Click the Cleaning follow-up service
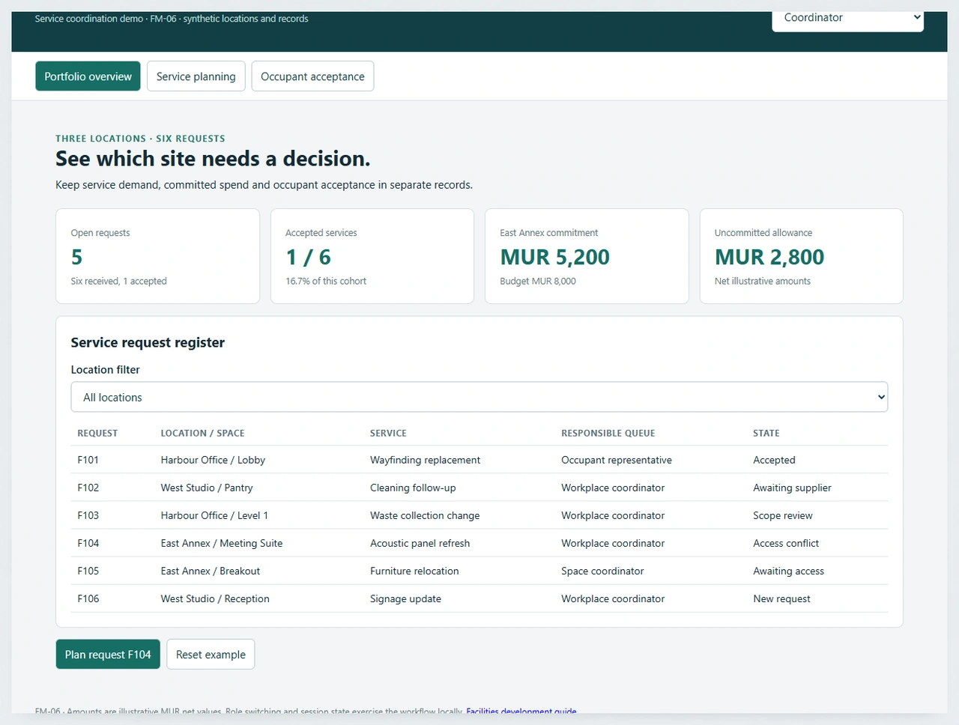Viewport: 959px width, 725px height. click(x=413, y=488)
